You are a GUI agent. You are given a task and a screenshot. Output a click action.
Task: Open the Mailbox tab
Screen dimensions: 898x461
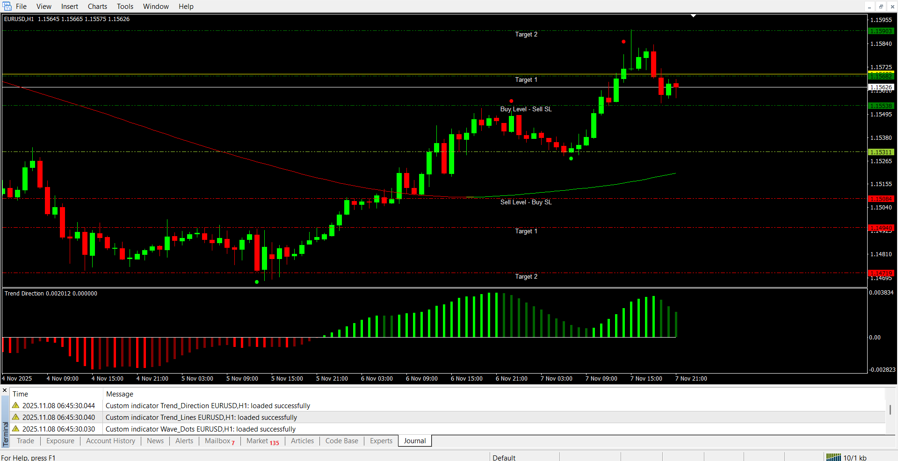pos(219,441)
